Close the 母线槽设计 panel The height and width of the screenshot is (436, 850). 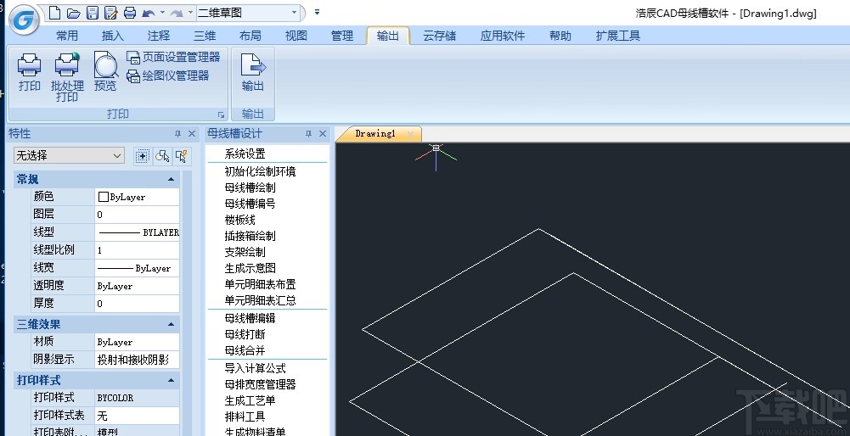[x=323, y=134]
